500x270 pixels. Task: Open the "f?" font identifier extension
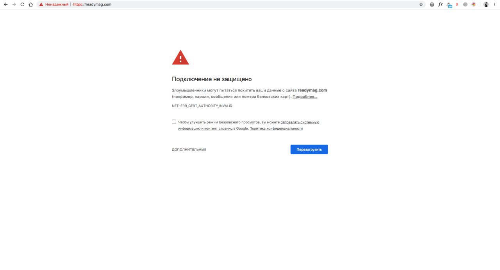point(440,4)
